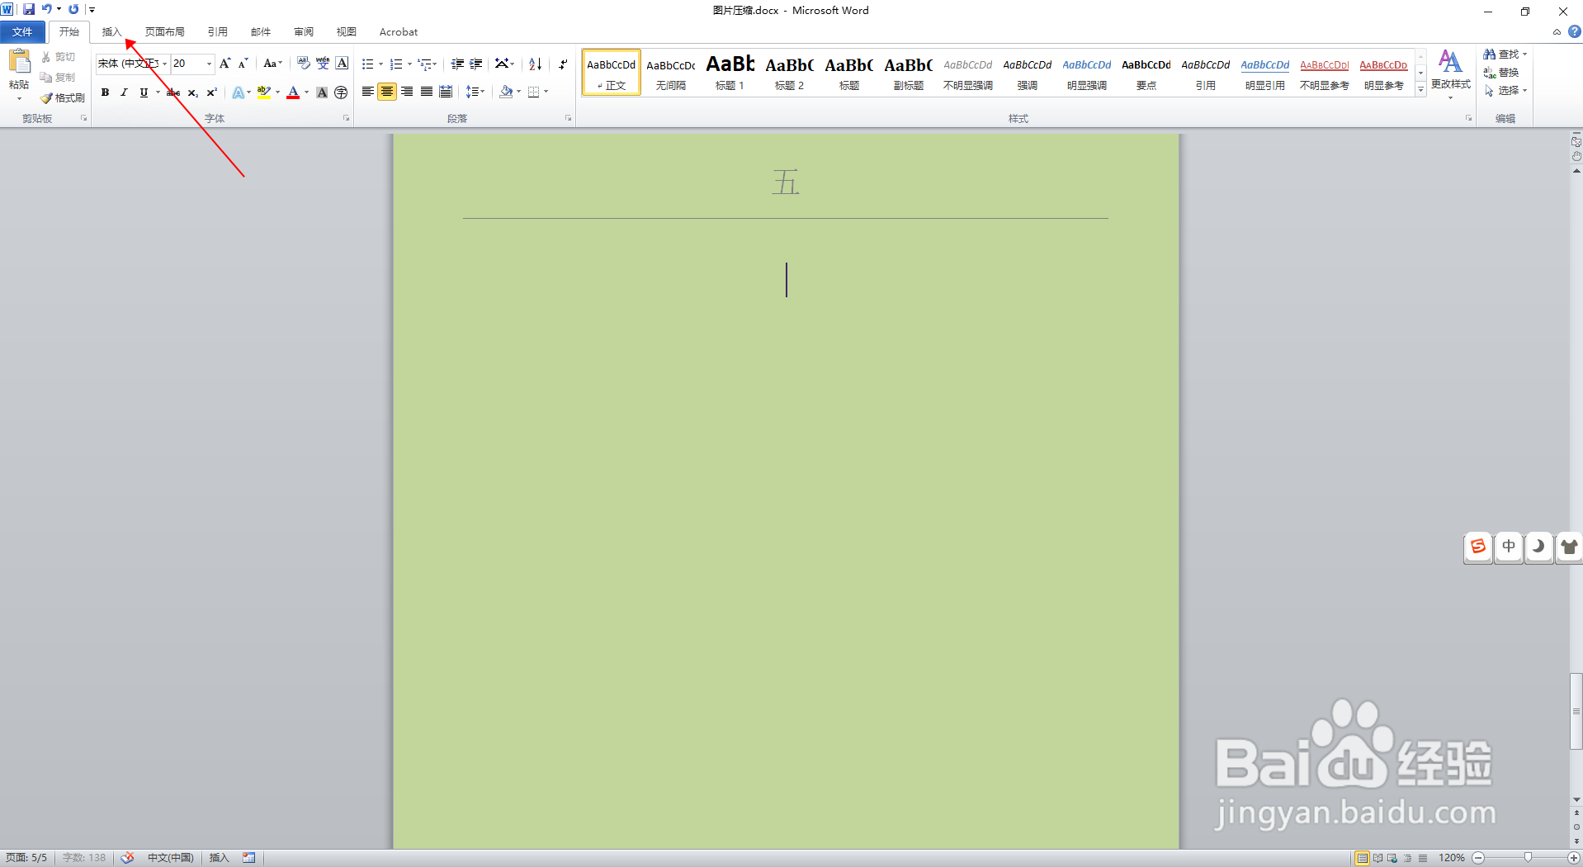Toggle Align Text Left
Screen dimensions: 1583x867
click(368, 92)
